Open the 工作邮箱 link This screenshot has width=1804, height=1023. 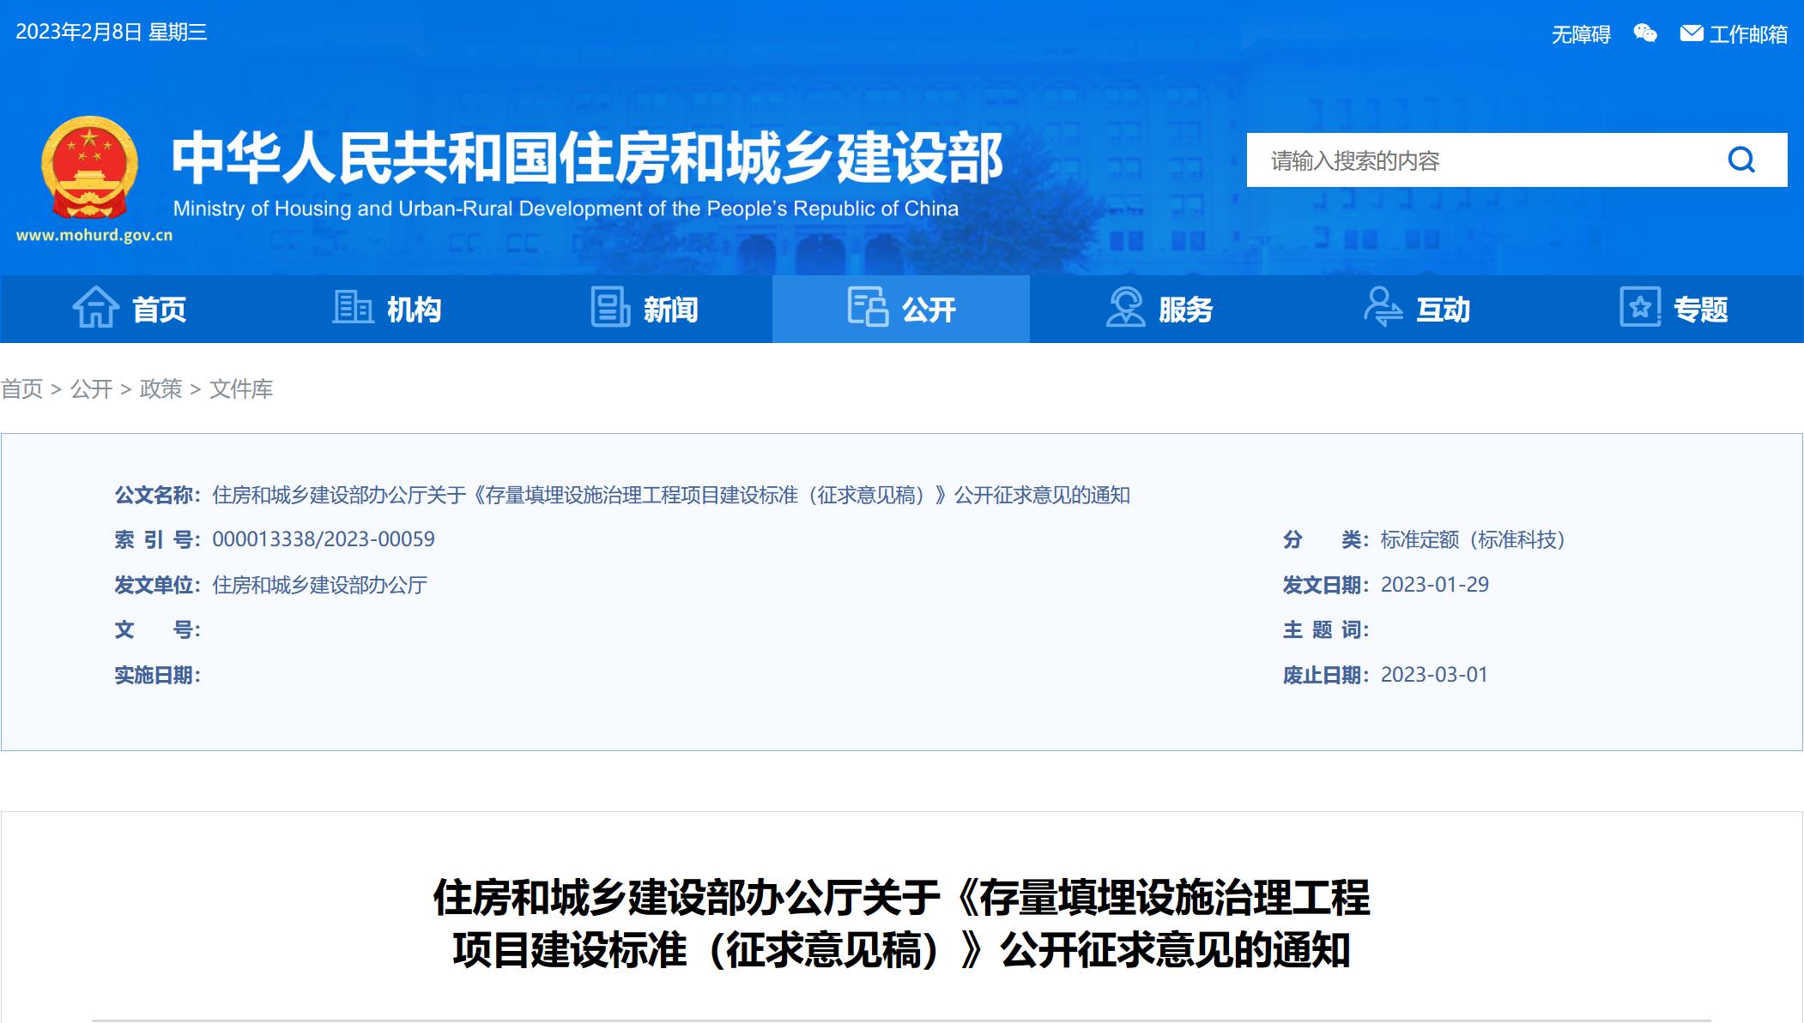pos(1748,34)
